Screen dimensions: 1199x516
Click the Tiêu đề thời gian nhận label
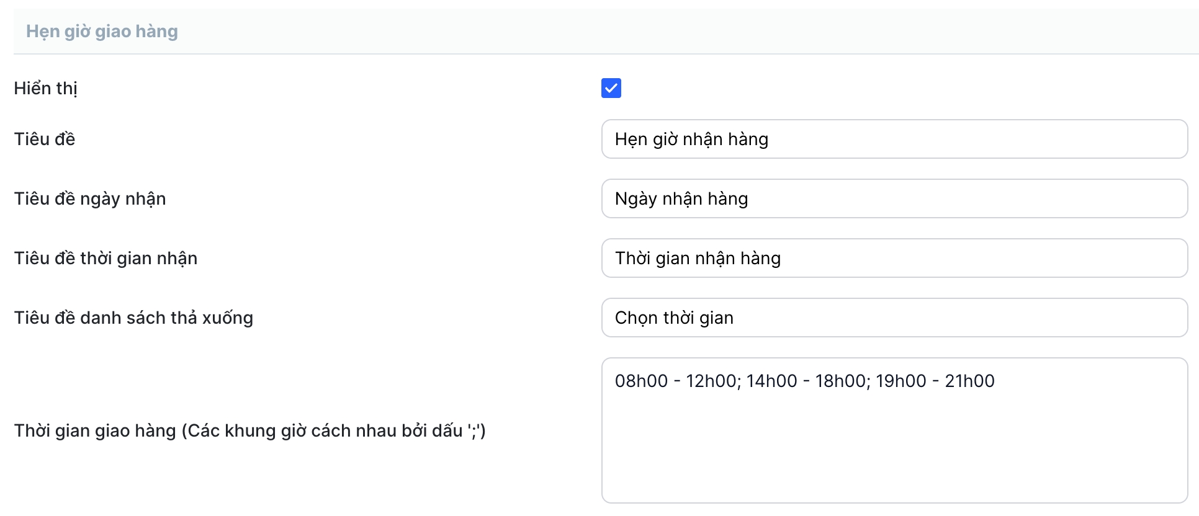click(106, 258)
